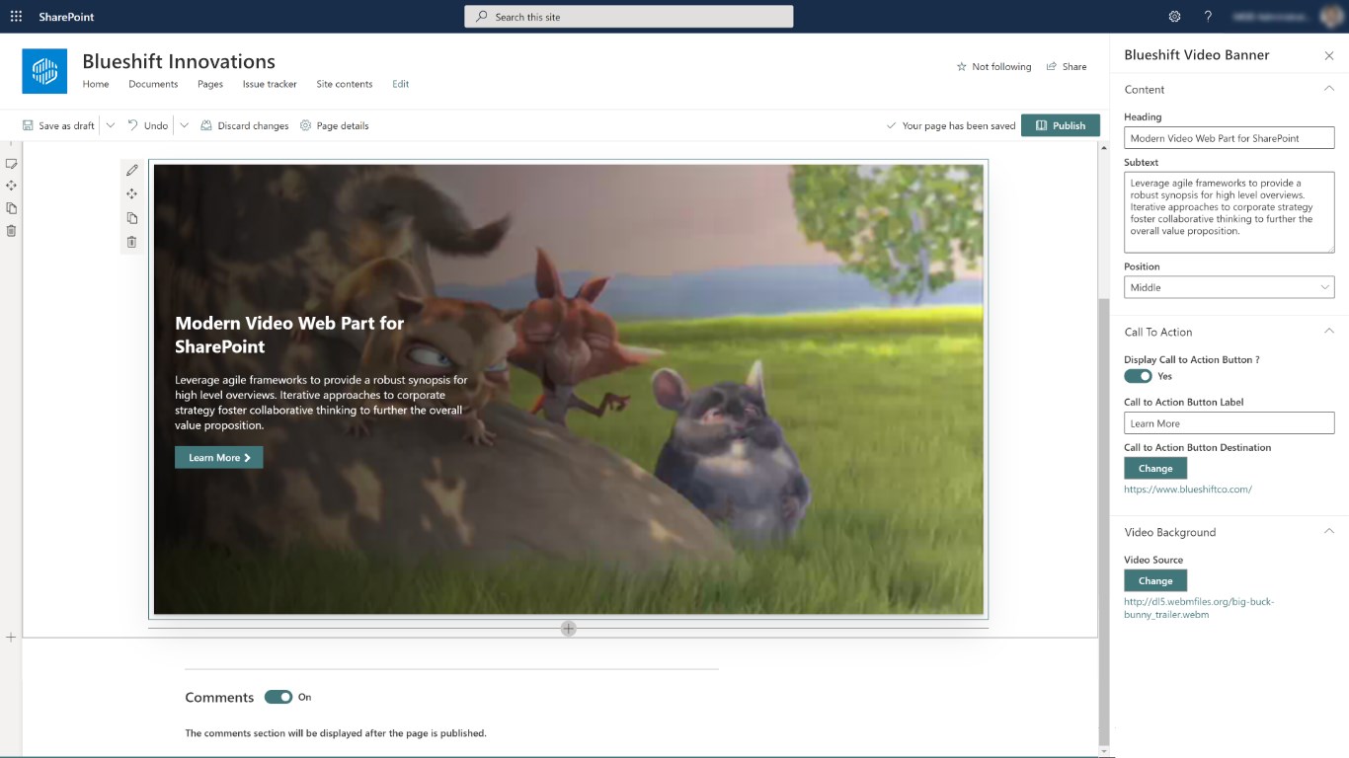Go to Home in site navigation
This screenshot has width=1349, height=758.
(96, 84)
